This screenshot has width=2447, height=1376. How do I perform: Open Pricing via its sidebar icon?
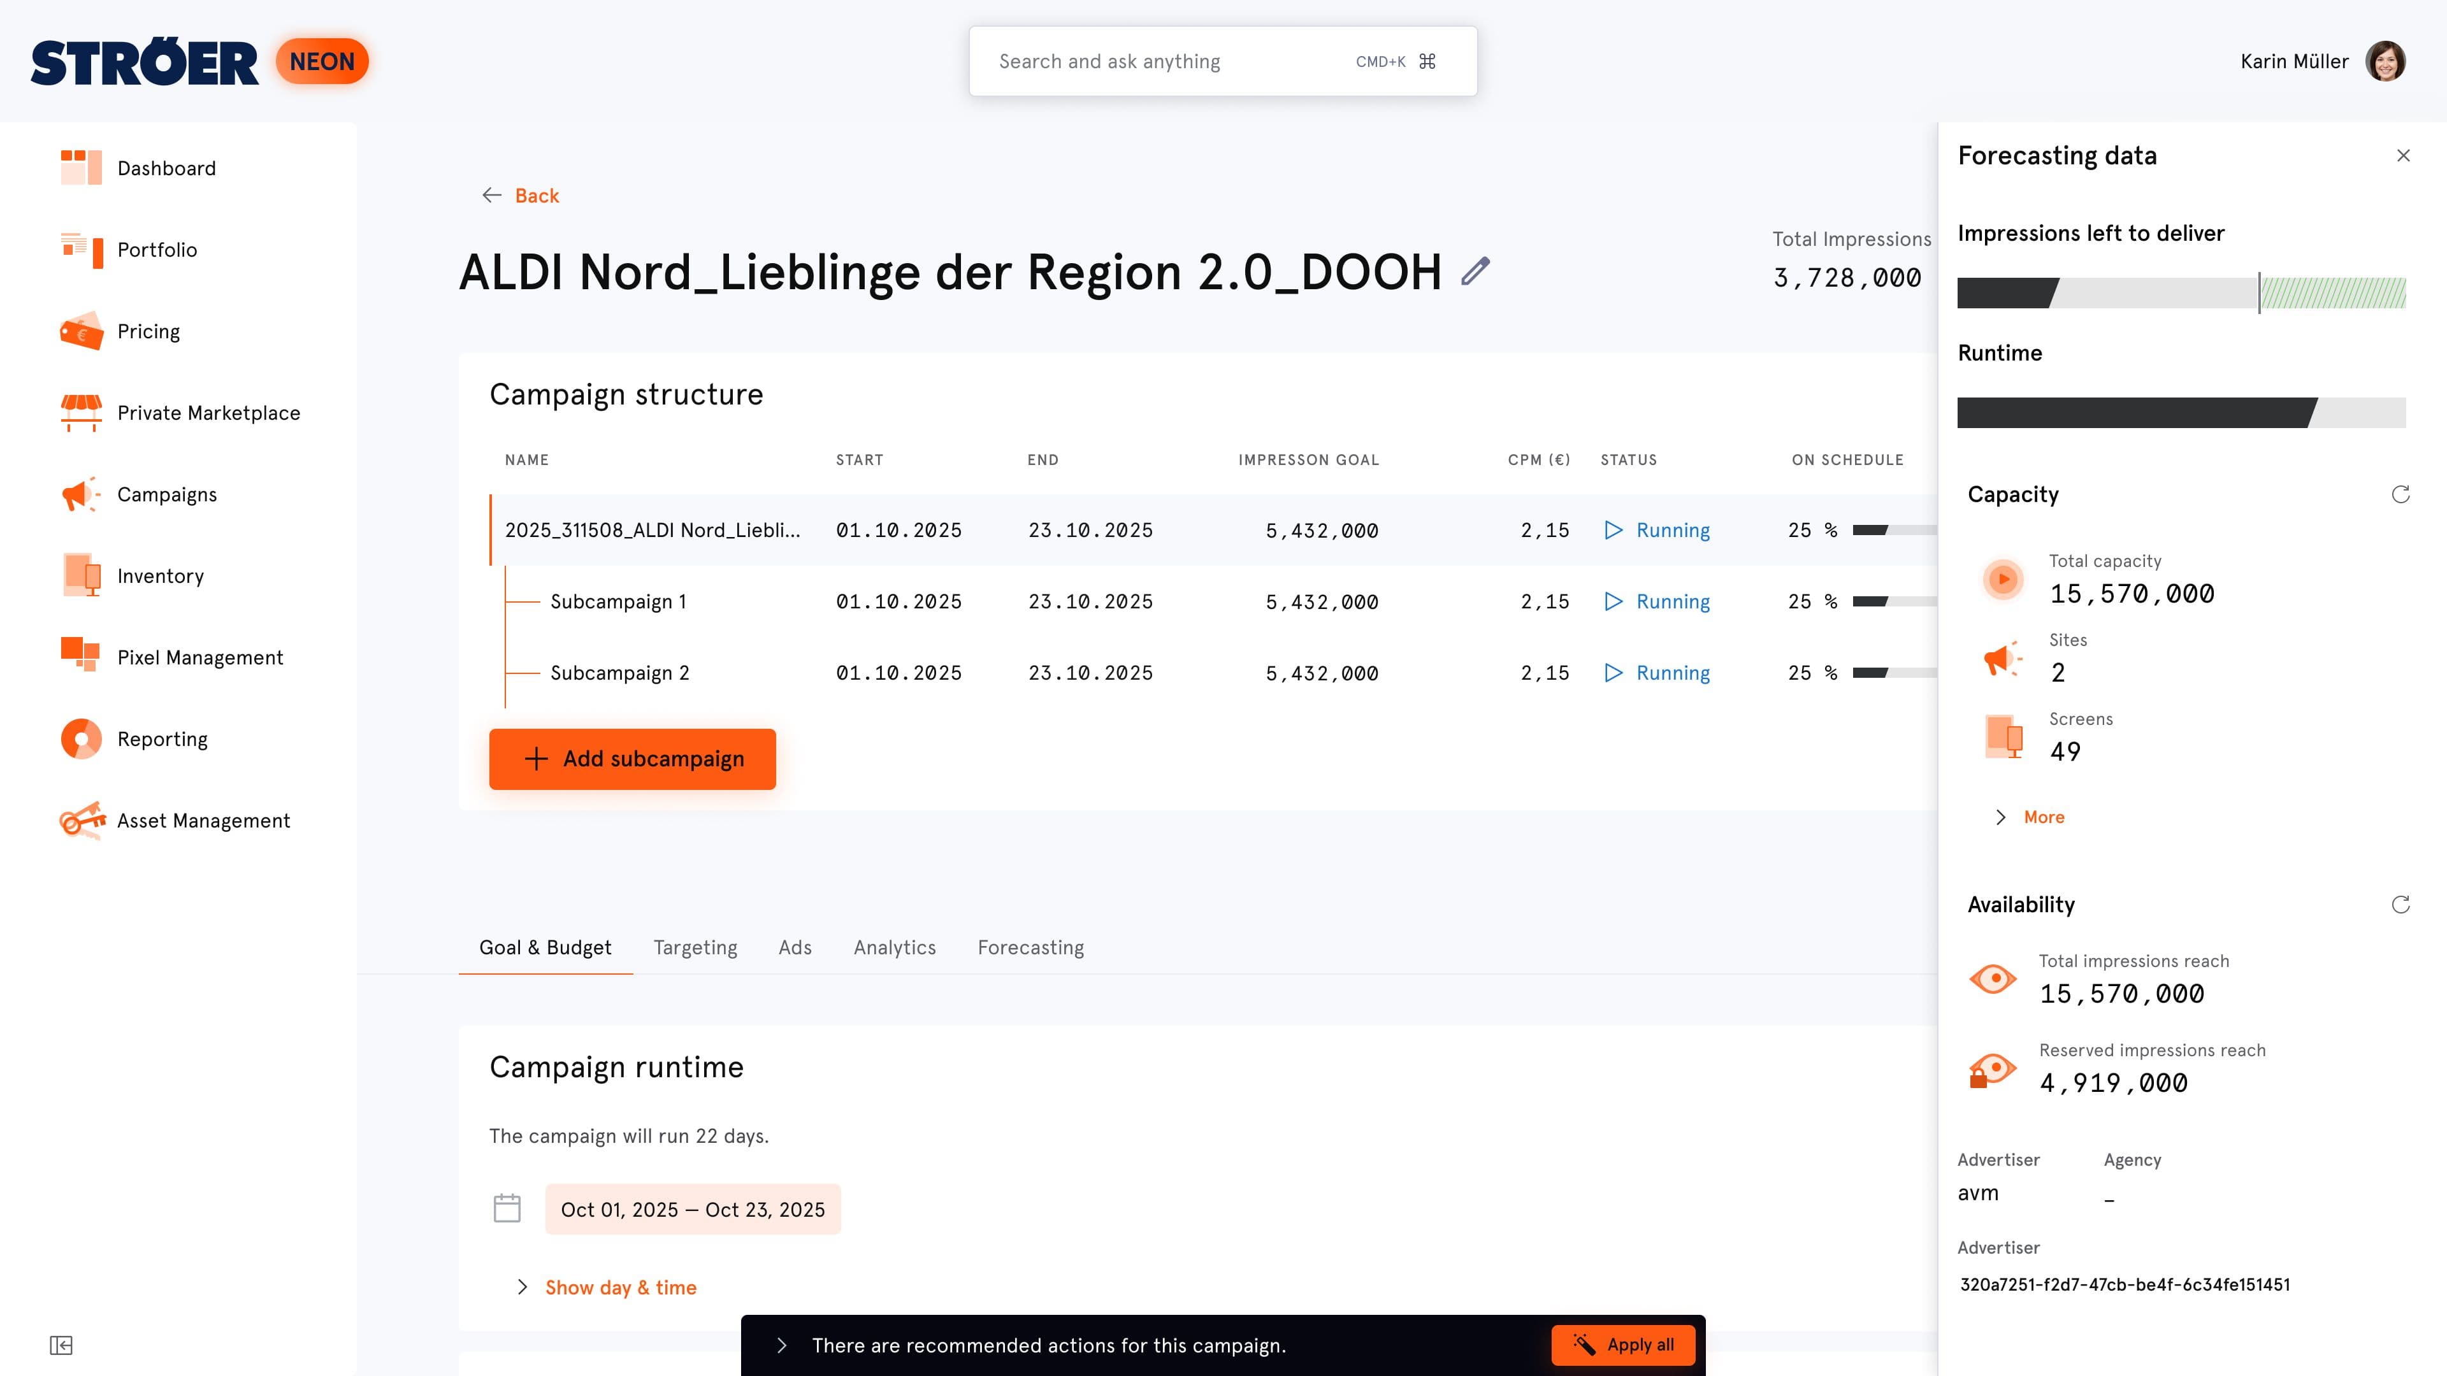click(82, 331)
